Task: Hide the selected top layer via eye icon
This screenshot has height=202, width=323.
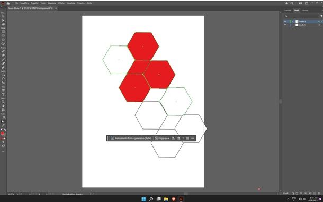Action: point(285,21)
